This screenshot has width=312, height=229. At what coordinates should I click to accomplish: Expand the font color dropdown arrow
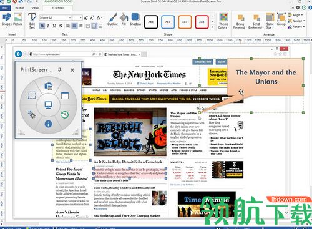(101, 18)
